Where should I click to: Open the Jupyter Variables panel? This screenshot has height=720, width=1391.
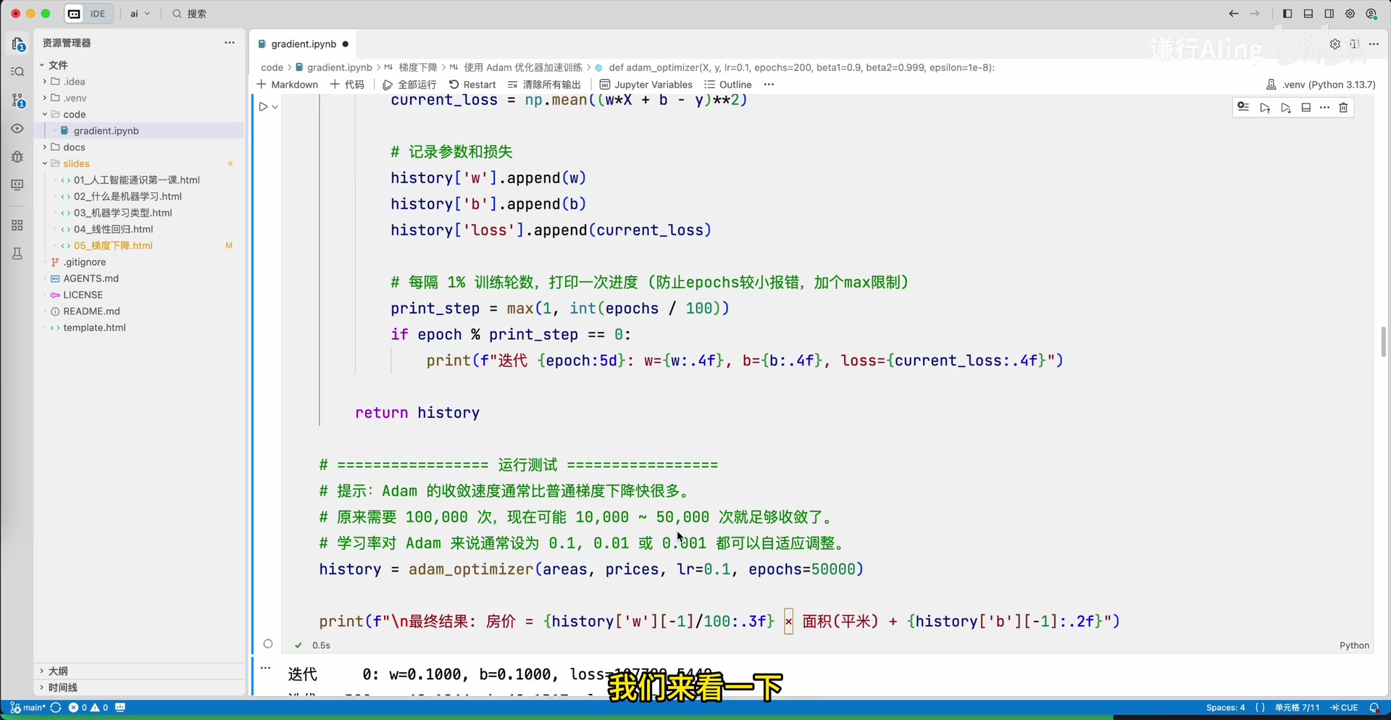(x=646, y=85)
